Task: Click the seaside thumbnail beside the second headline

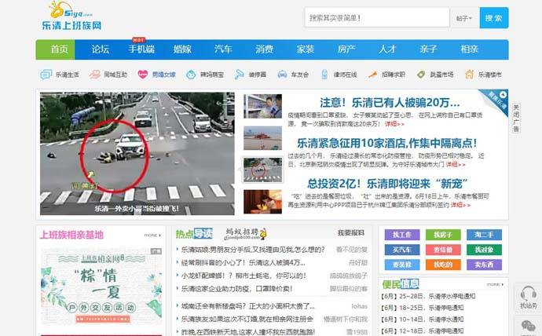Action: click(262, 138)
